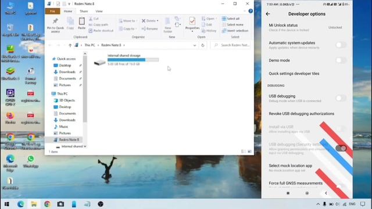Click the Edit command in Open group
Viewport: 372px width, 209px height.
(x=207, y=24)
